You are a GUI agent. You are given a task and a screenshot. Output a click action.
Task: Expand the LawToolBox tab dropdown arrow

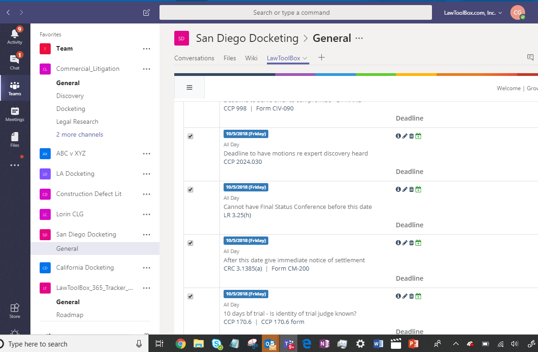(x=305, y=58)
